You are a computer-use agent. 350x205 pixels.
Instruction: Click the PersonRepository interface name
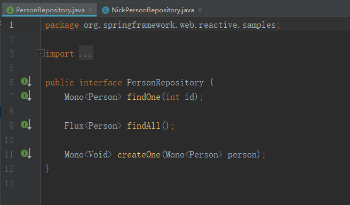165,83
